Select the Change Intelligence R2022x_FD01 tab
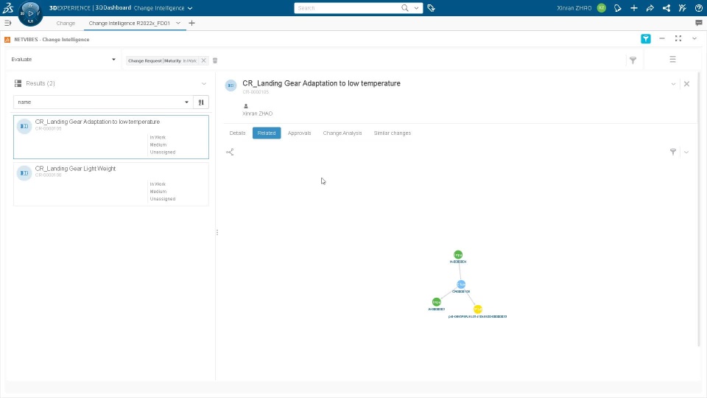 (x=129, y=23)
